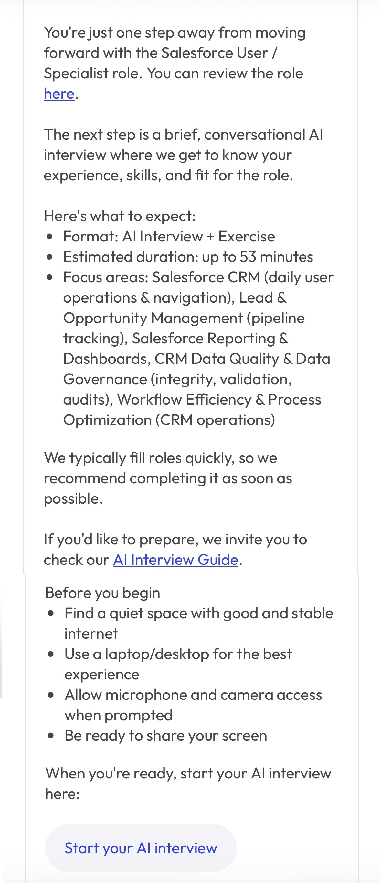The width and height of the screenshot is (381, 883).
Task: Click the conversational AI interview paragraph
Action: click(x=183, y=155)
